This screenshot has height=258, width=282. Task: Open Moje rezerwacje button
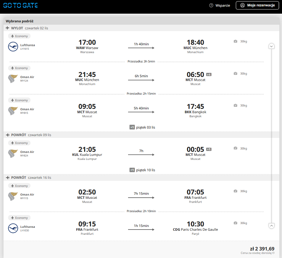pyautogui.click(x=257, y=5)
